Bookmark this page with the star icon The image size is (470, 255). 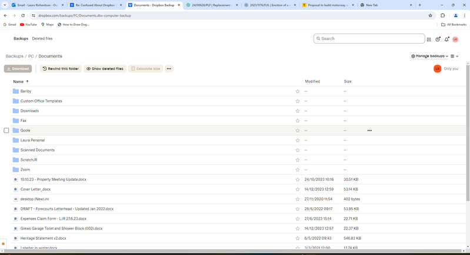click(431, 16)
